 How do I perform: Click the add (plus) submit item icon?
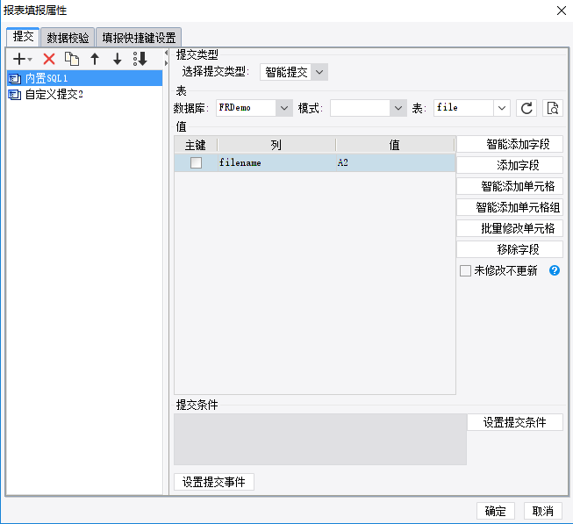point(22,59)
